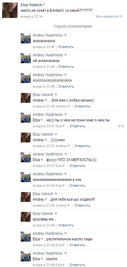
Task: Click the 'Мне нравится' like text
Action: 107,16
